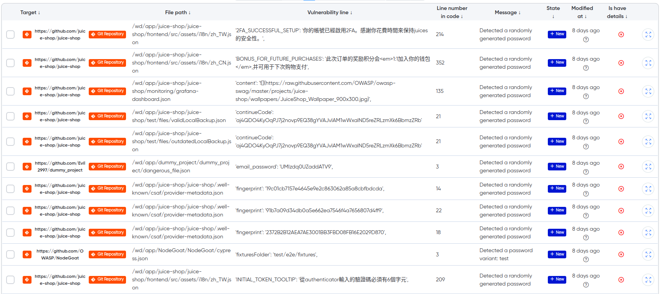Click 'Detected a password variant: test' message
This screenshot has width=660, height=294.
[506, 254]
